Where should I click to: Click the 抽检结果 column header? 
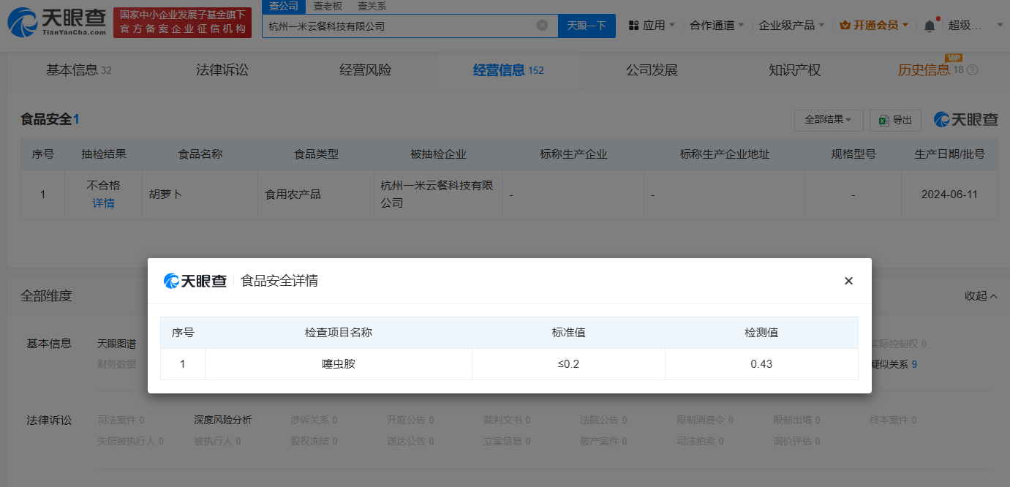coord(103,154)
